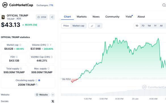Click the $37.99B volume value

[x=35, y=49]
